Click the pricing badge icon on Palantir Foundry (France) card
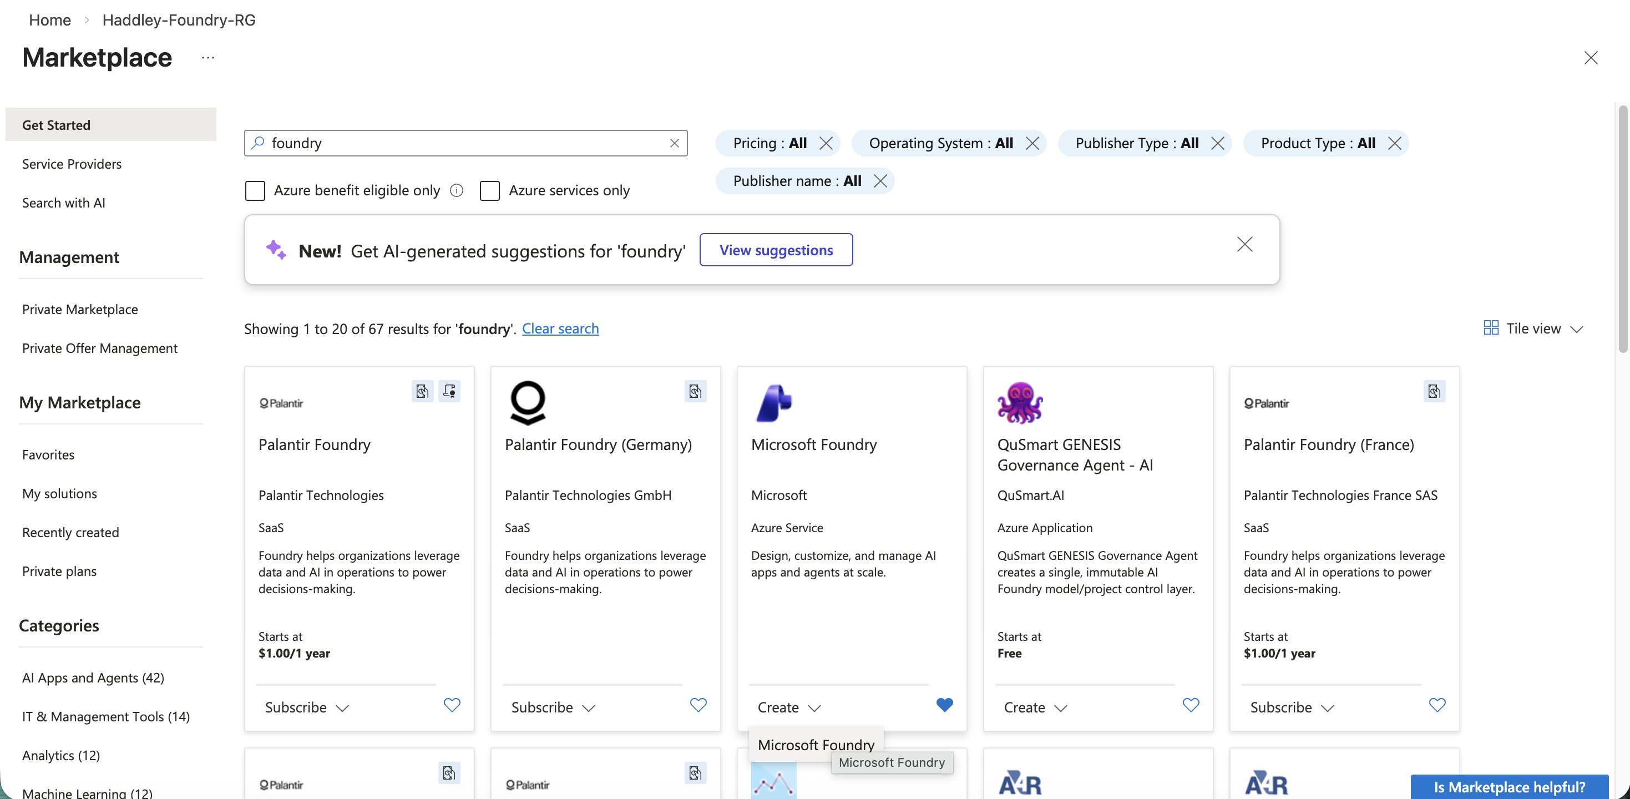 [1435, 391]
